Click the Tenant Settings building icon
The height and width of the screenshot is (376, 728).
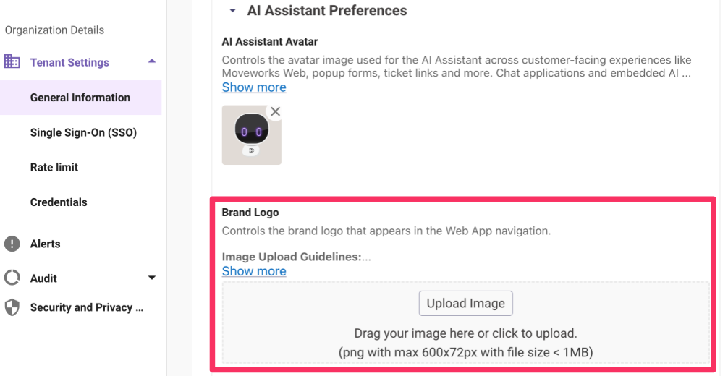coord(12,61)
